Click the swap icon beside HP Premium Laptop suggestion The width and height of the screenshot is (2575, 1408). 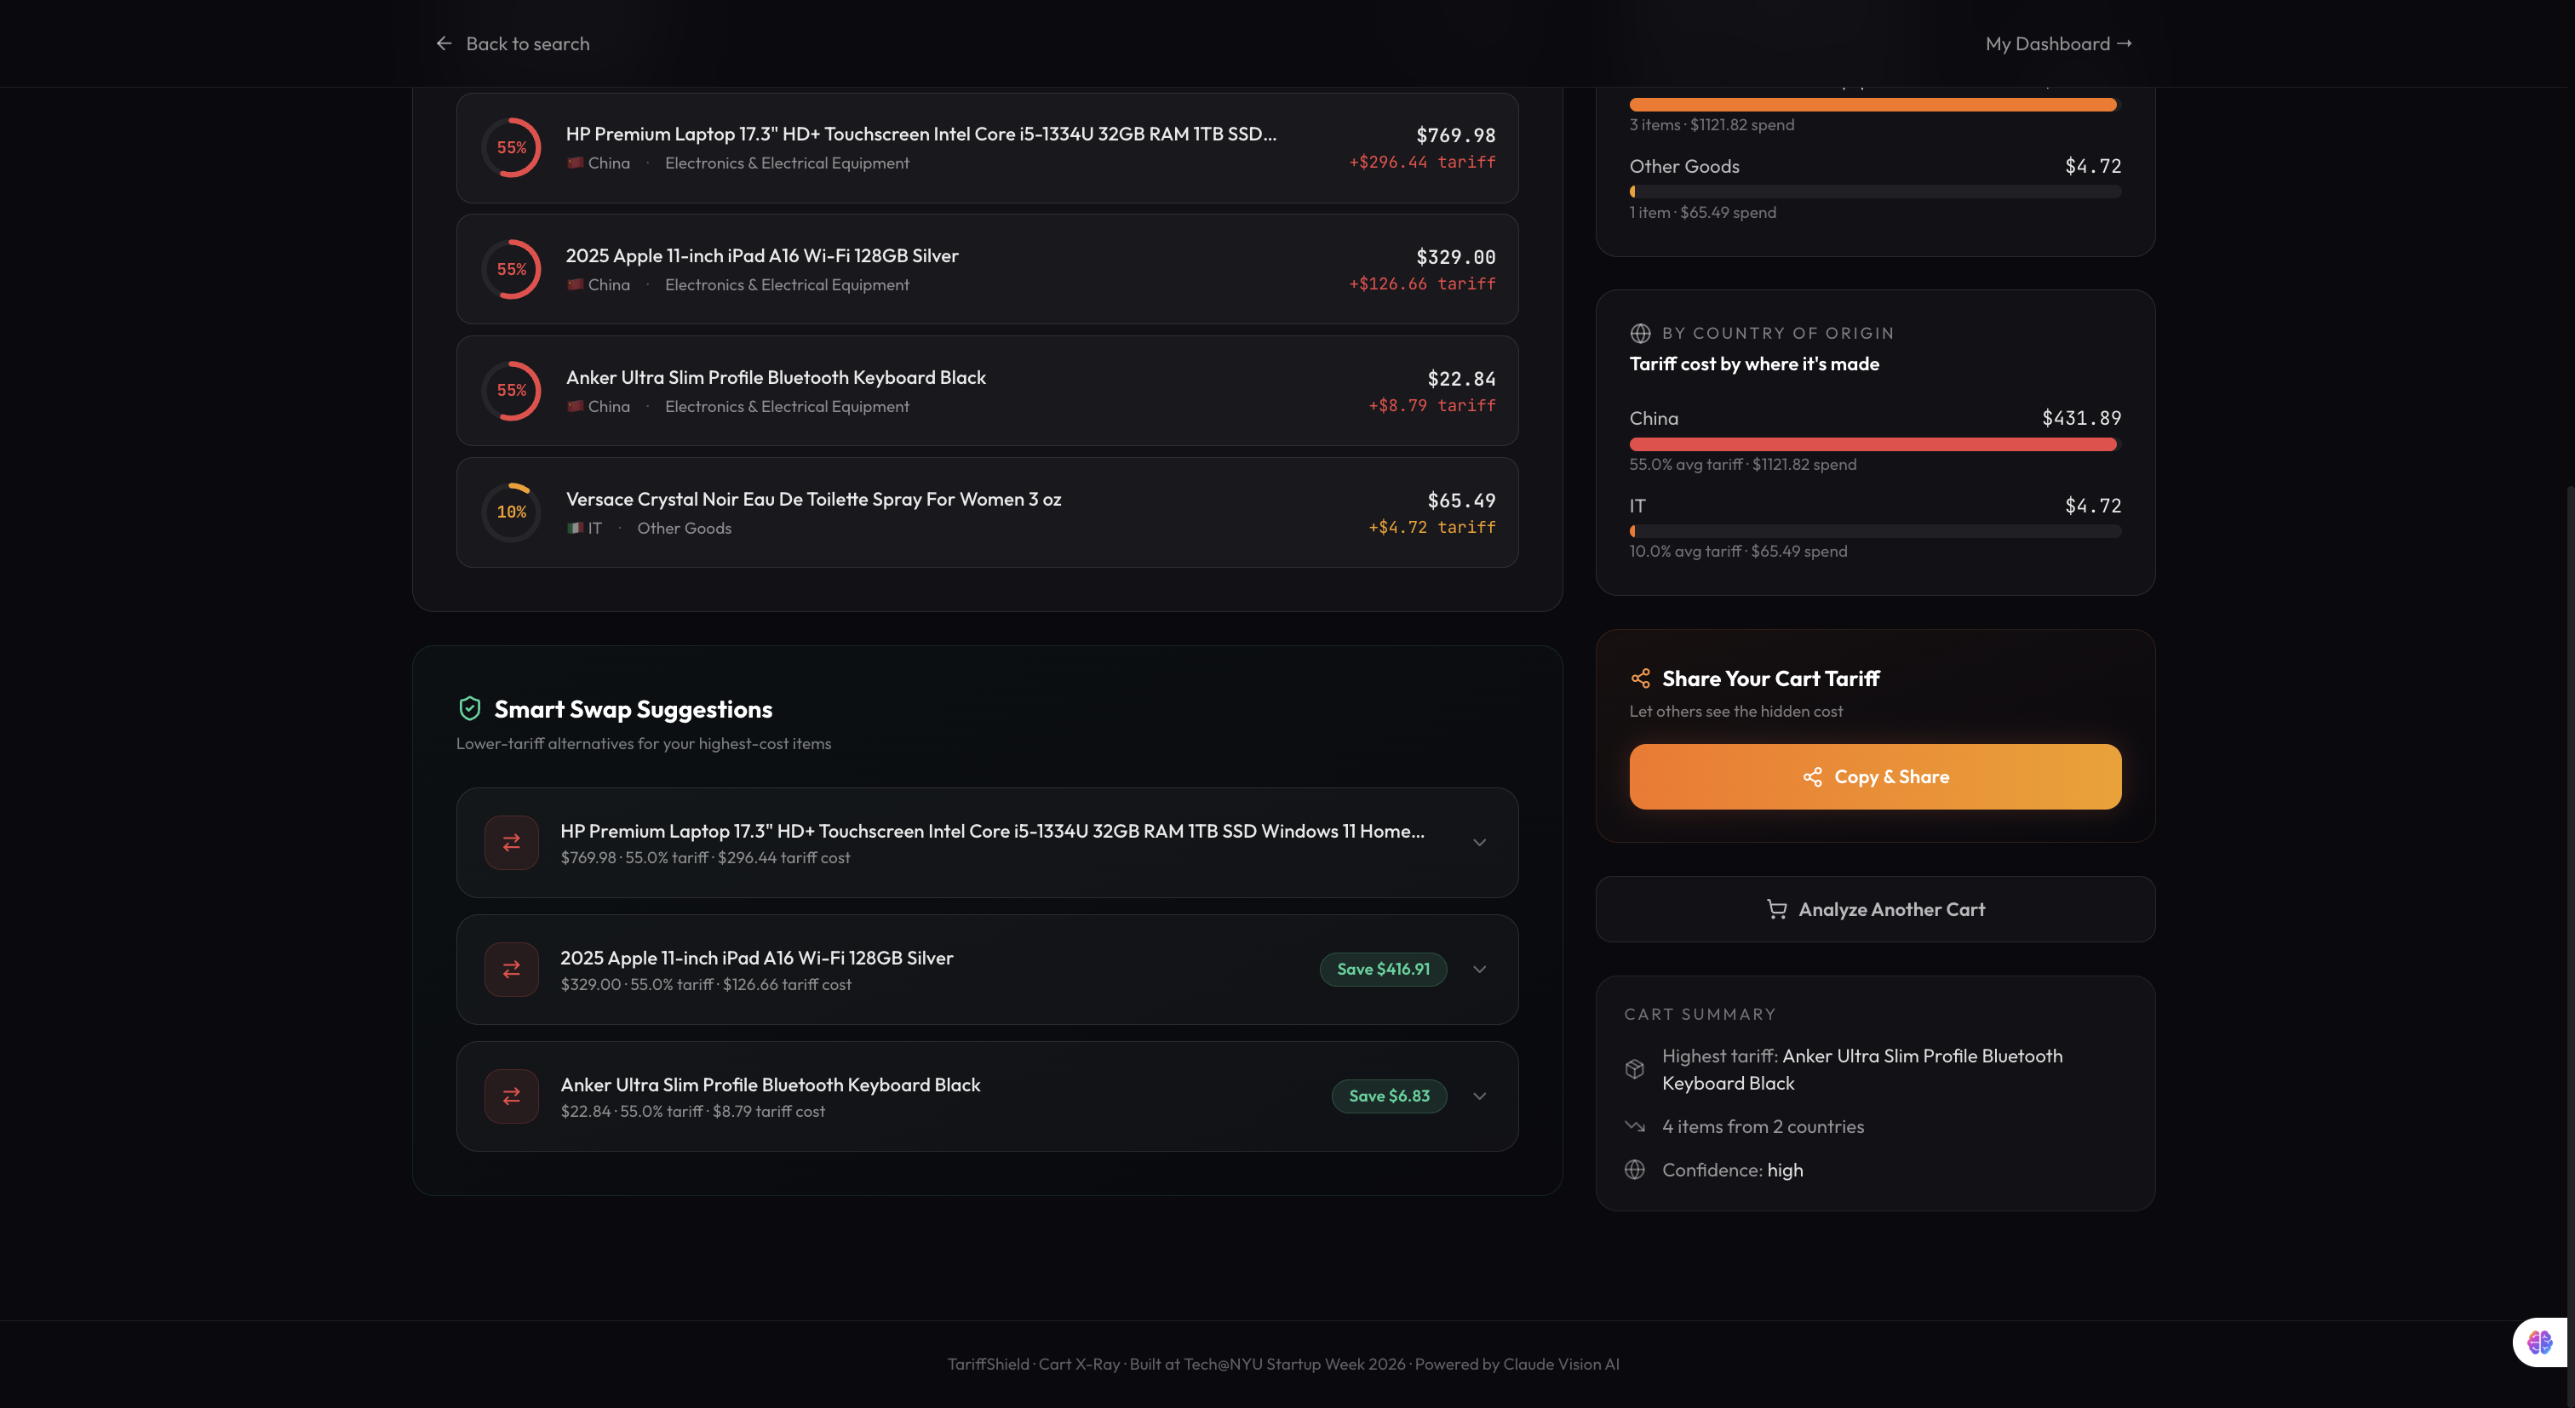(511, 843)
